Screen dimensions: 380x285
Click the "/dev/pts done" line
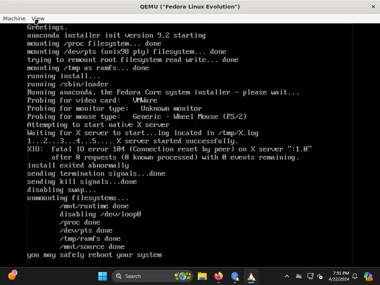(86, 230)
